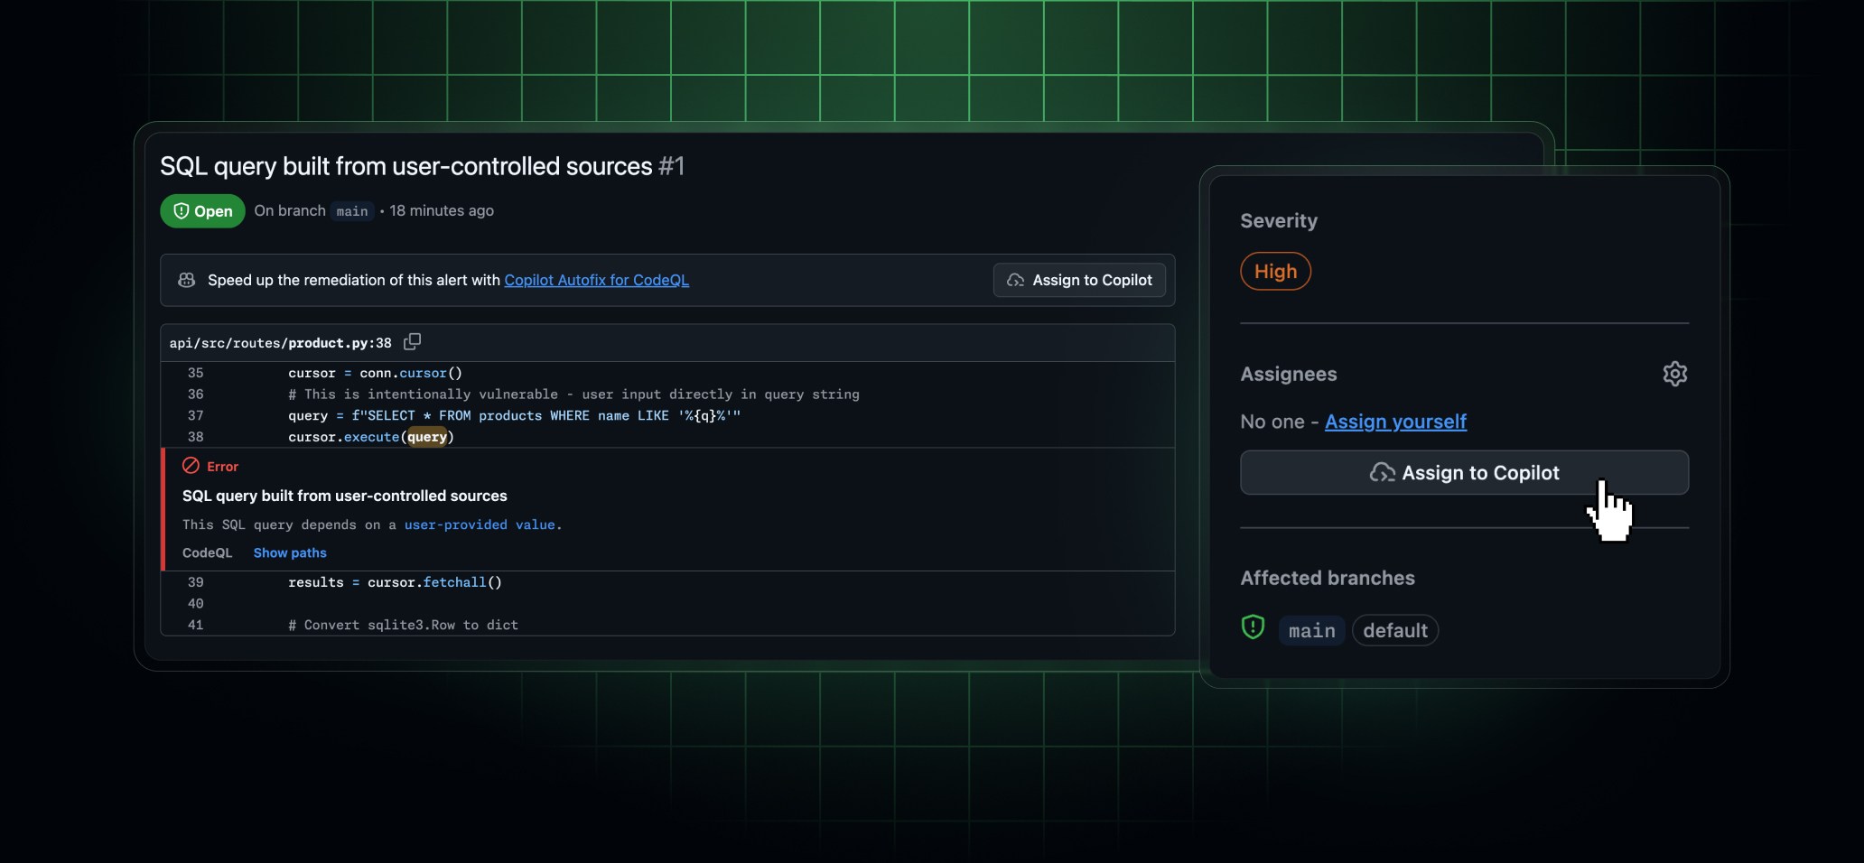The width and height of the screenshot is (1864, 863).
Task: Click line number 39 in code view
Action: click(x=195, y=582)
